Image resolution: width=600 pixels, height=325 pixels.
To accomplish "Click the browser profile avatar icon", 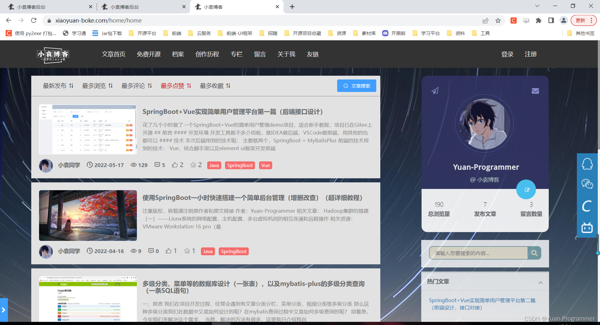I will click(x=563, y=21).
